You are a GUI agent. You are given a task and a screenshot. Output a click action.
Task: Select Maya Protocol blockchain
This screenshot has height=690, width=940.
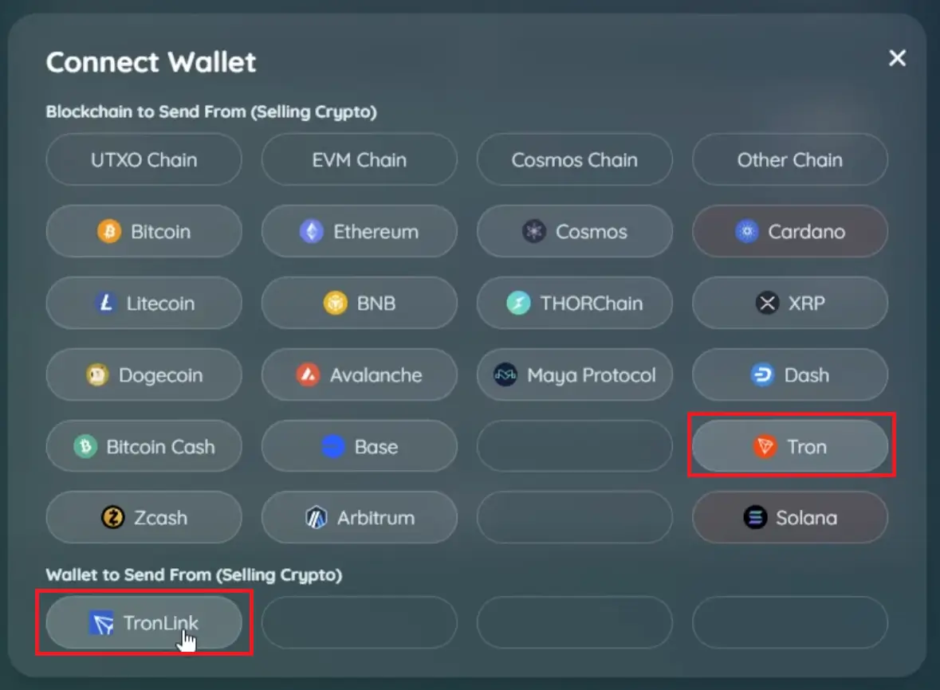575,375
